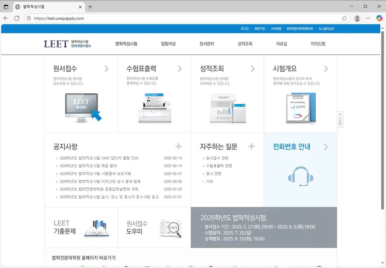The height and width of the screenshot is (268, 386).
Task: Click the 수험표출력 tile heading
Action: coord(141,68)
